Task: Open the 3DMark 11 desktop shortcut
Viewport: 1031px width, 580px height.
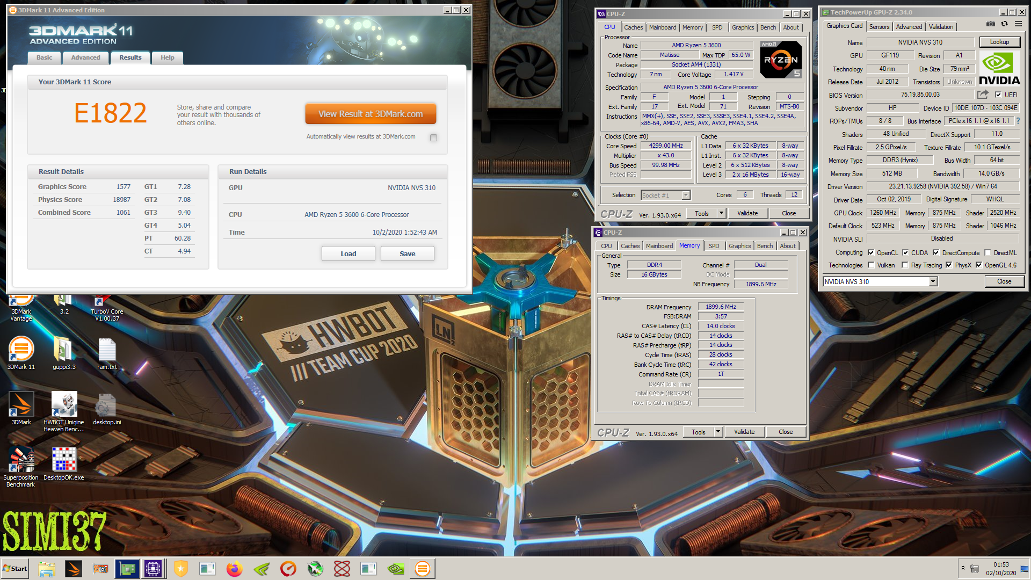Action: pos(21,353)
